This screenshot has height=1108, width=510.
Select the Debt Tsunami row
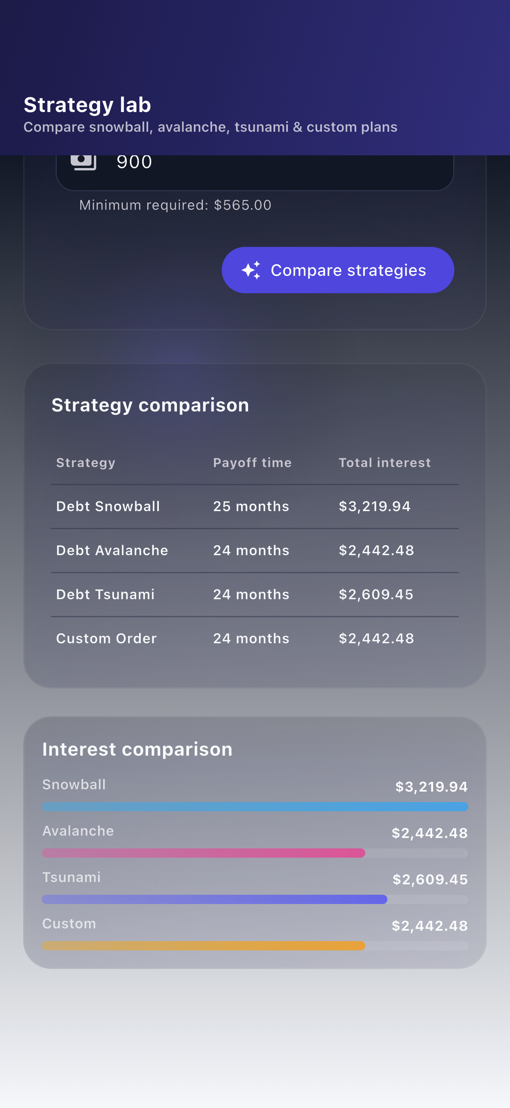coord(255,595)
